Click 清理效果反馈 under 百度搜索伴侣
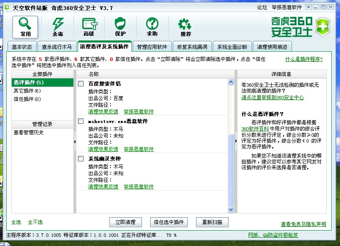This screenshot has height=246, width=340. (103, 112)
